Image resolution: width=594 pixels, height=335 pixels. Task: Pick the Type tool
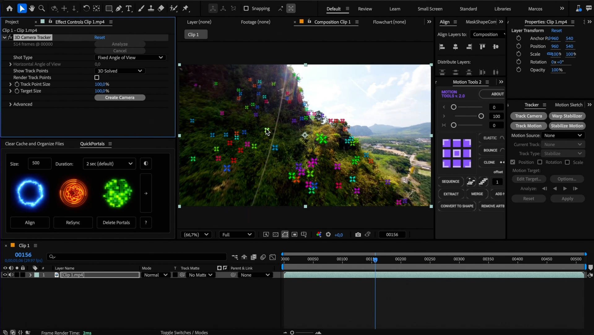(x=129, y=8)
